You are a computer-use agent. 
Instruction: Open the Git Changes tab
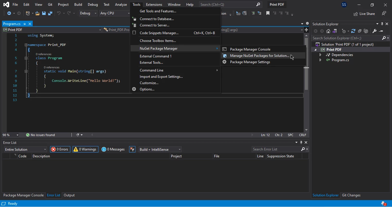351,195
